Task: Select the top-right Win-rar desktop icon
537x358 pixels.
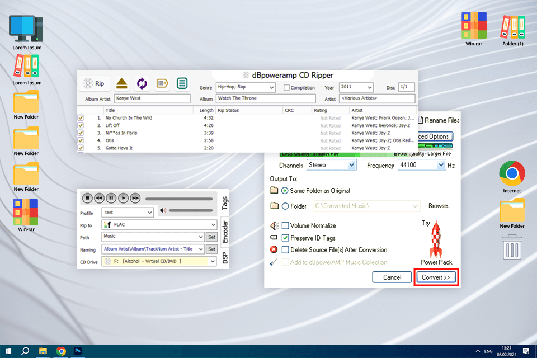Action: tap(474, 25)
